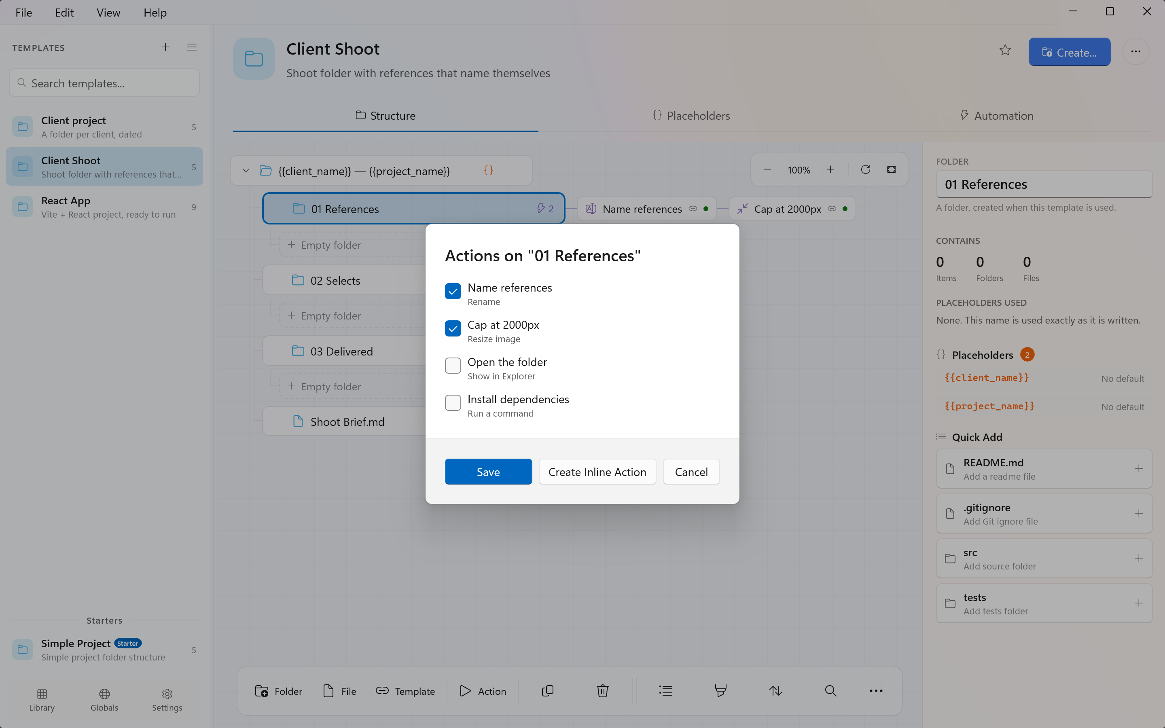This screenshot has height=728, width=1165.
Task: Select the 01 References folder node
Action: [x=413, y=208]
